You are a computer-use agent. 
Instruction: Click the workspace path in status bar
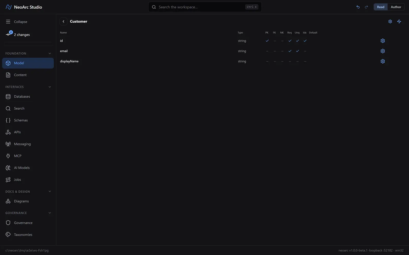[27, 250]
